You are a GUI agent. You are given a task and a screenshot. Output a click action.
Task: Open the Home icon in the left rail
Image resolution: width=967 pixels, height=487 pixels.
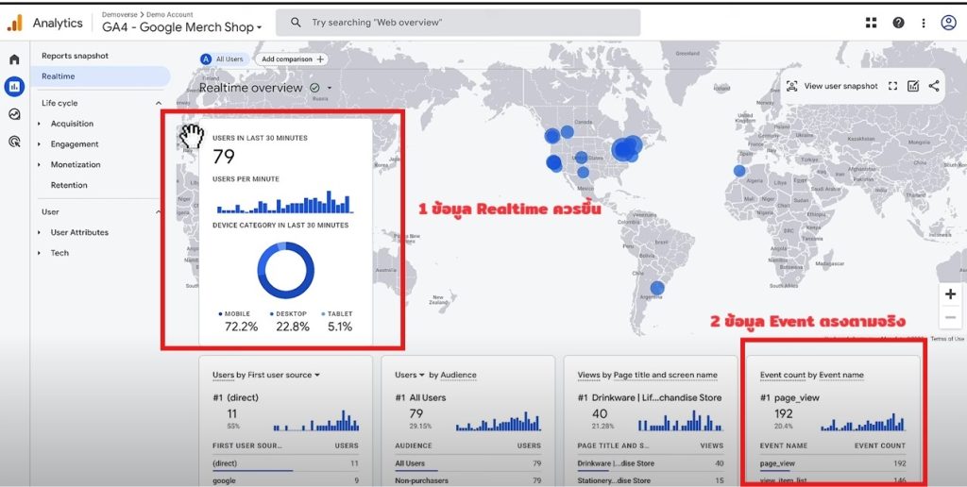click(x=14, y=59)
